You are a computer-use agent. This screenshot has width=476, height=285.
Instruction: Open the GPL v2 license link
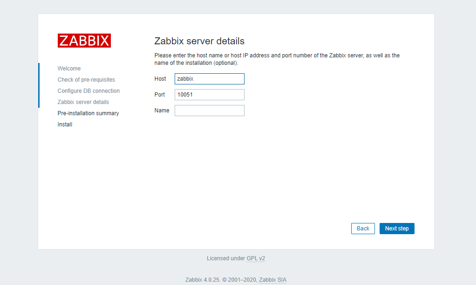(x=256, y=258)
